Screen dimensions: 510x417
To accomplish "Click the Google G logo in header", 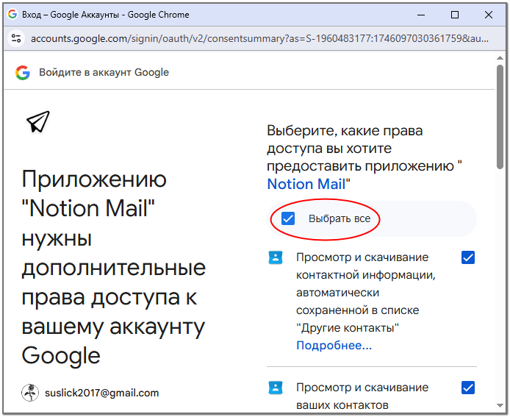I will tap(23, 73).
